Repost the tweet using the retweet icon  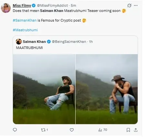(x=43, y=130)
